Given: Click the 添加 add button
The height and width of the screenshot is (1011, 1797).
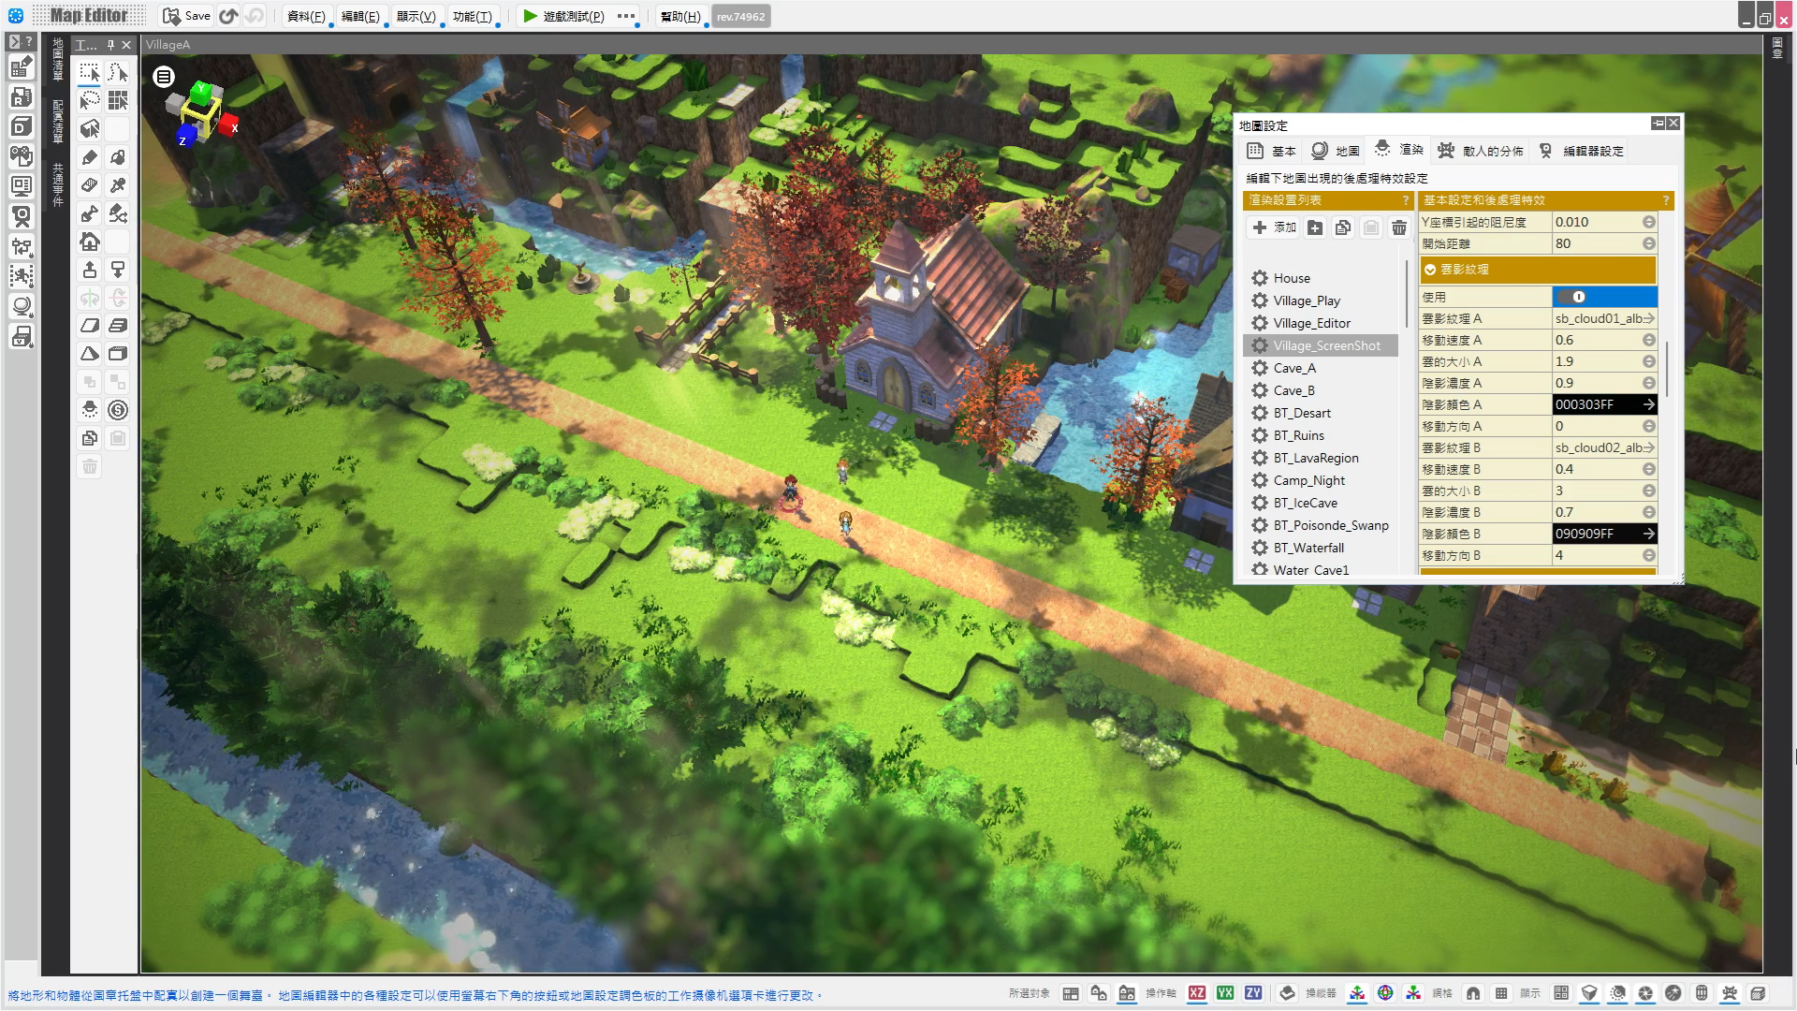Looking at the screenshot, I should [1275, 227].
